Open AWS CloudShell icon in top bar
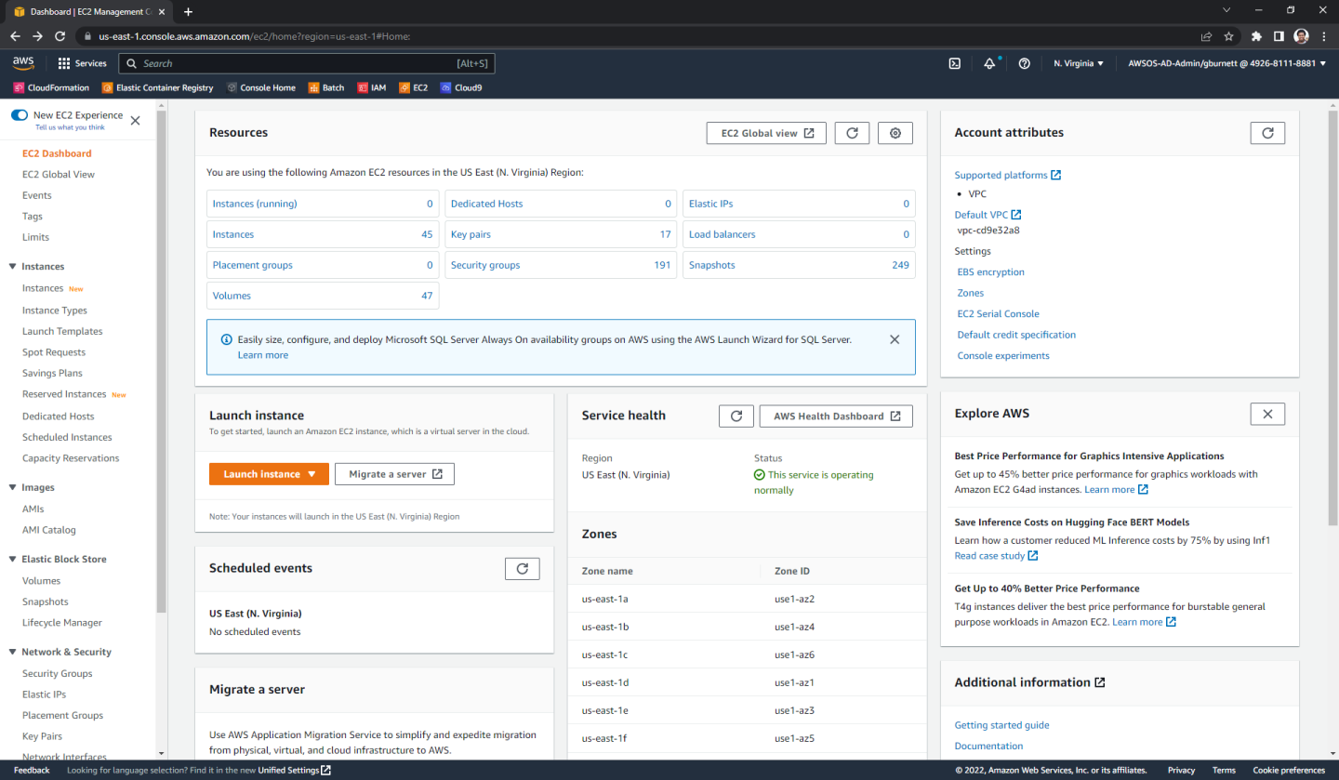 point(954,63)
